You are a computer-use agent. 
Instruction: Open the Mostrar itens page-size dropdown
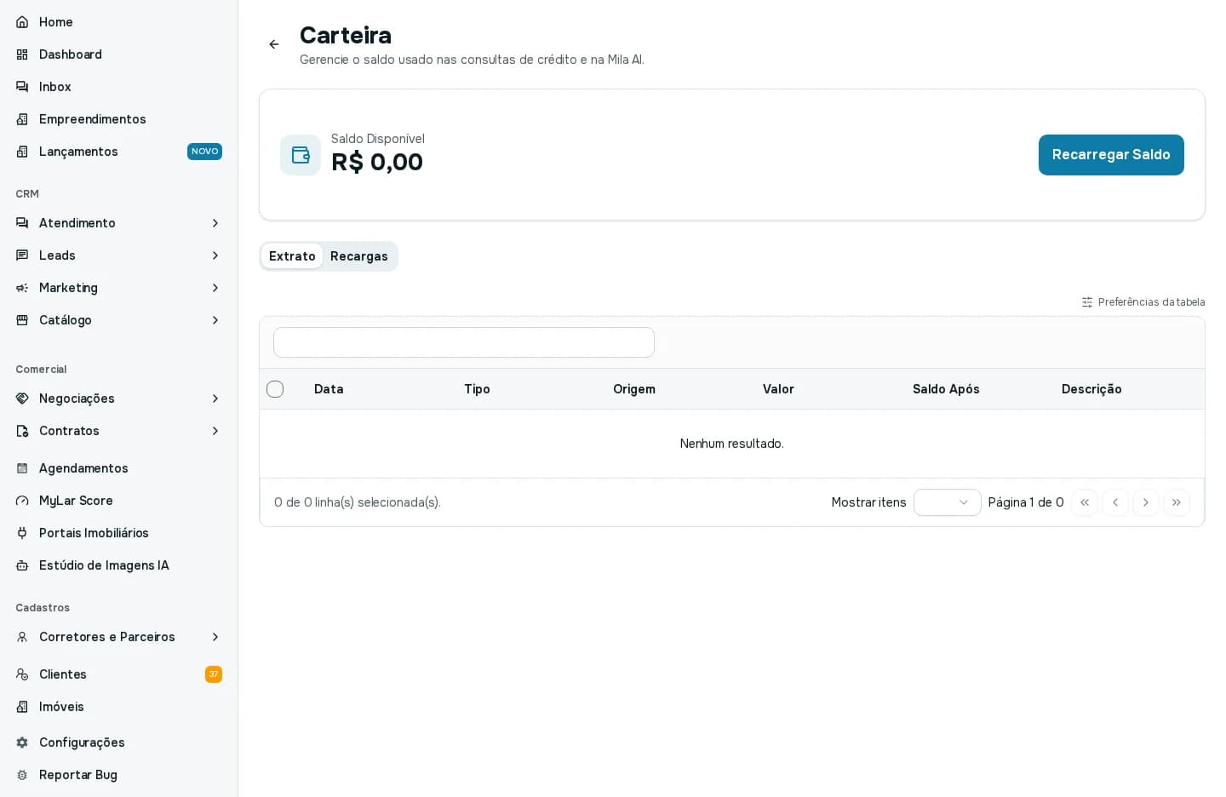[x=948, y=502]
